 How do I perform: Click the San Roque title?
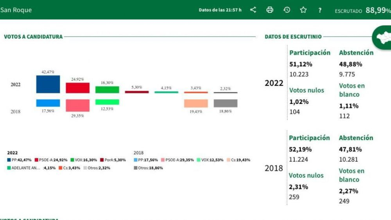point(16,10)
